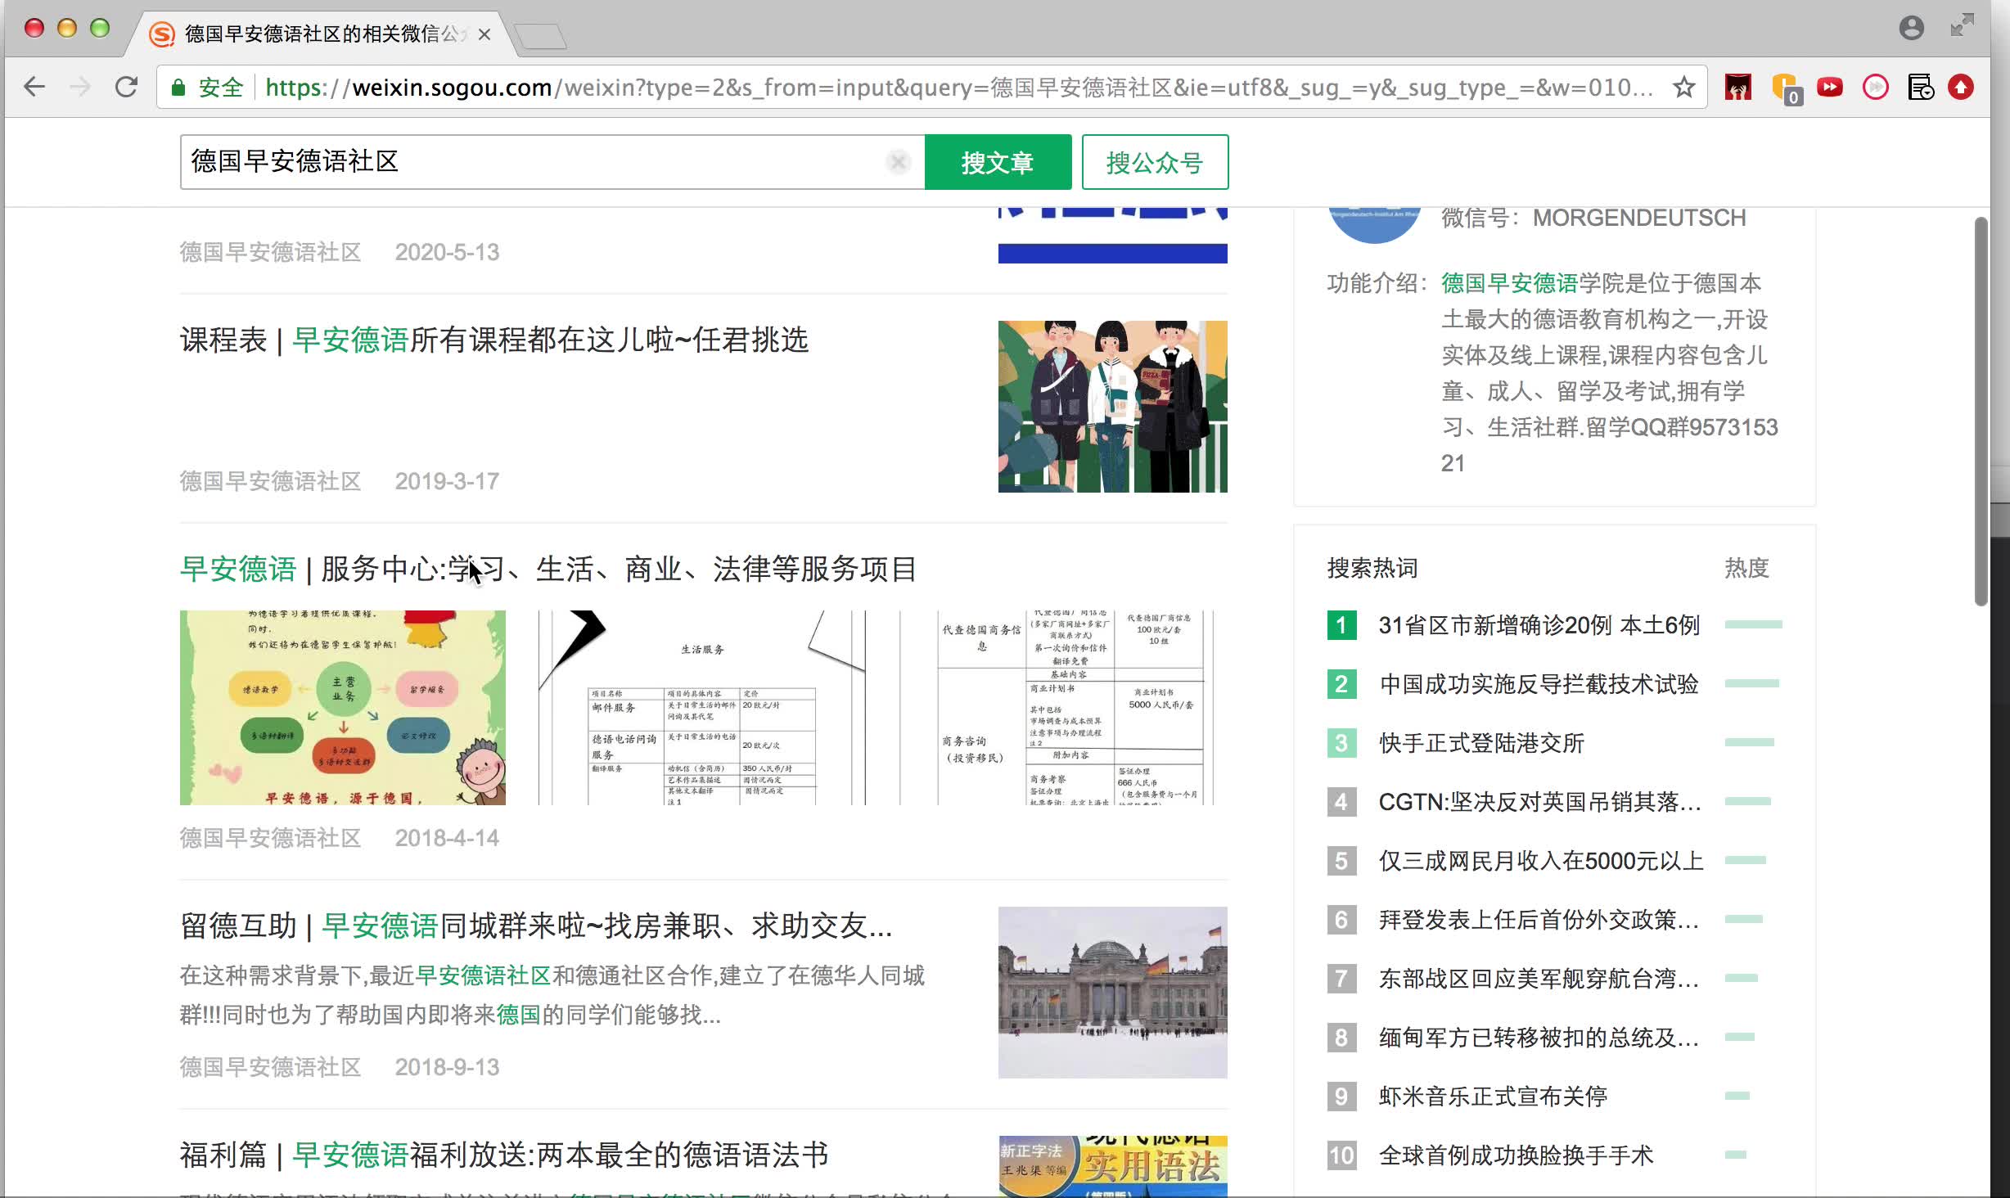Bookmark page with the star icon
2010x1198 pixels.
pos(1683,87)
